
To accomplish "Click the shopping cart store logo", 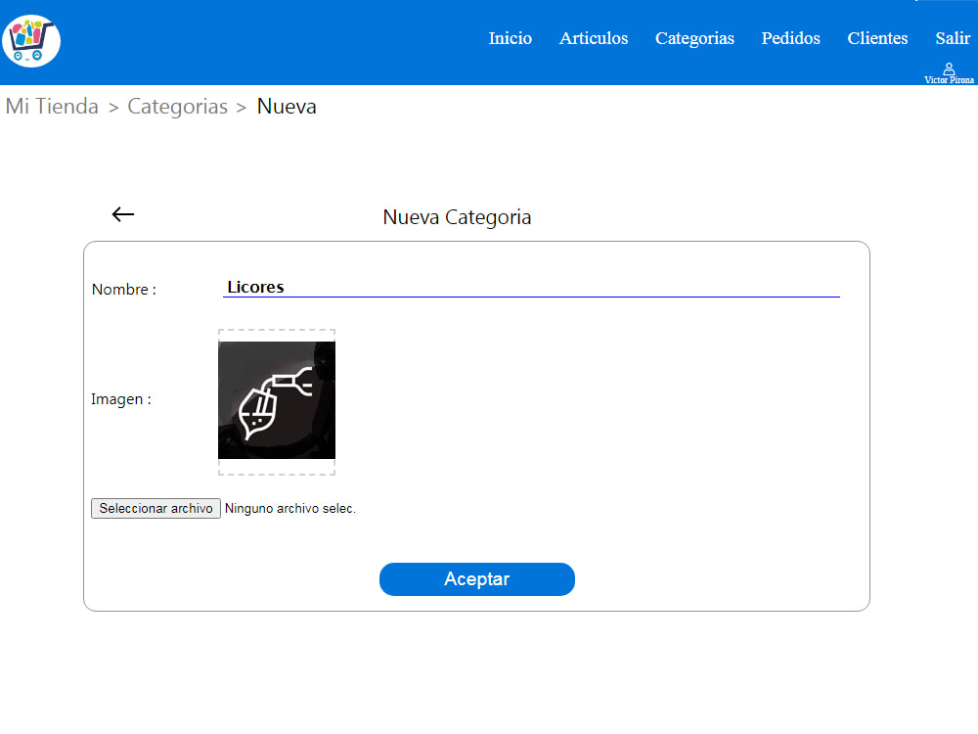I will click(31, 41).
